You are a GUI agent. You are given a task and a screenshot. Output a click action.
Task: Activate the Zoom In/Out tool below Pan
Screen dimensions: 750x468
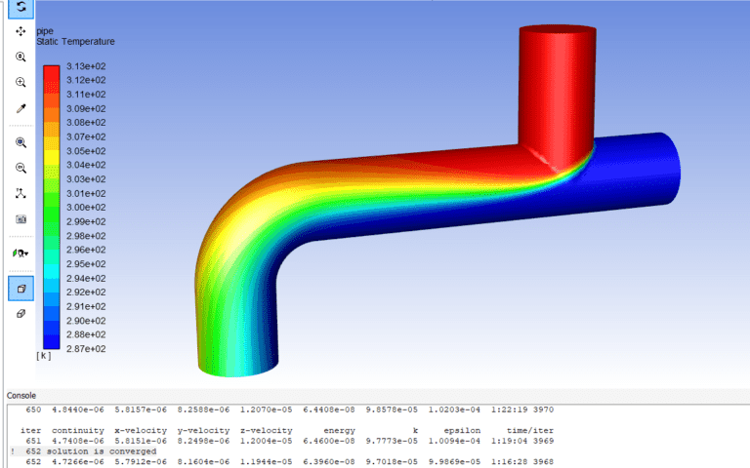[21, 58]
